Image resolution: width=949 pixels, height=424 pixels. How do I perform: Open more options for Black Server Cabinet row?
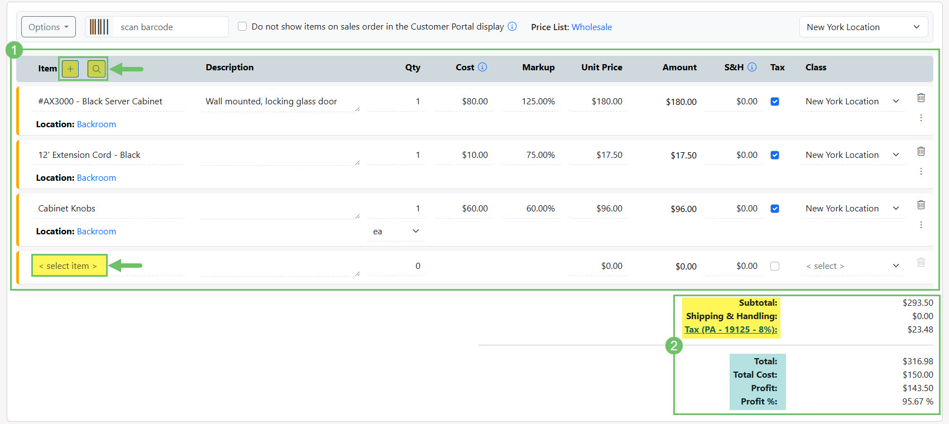921,118
